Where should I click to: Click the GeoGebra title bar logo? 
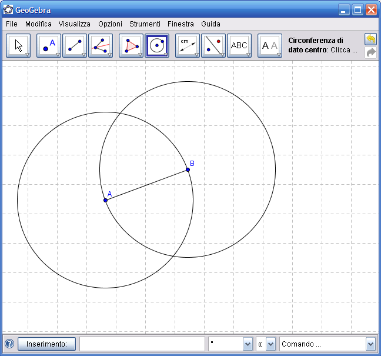click(x=8, y=10)
